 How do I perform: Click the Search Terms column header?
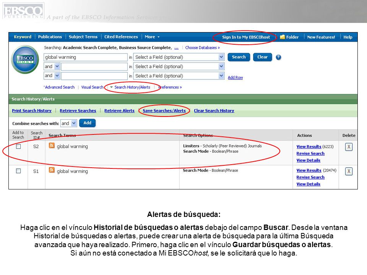(x=62, y=135)
